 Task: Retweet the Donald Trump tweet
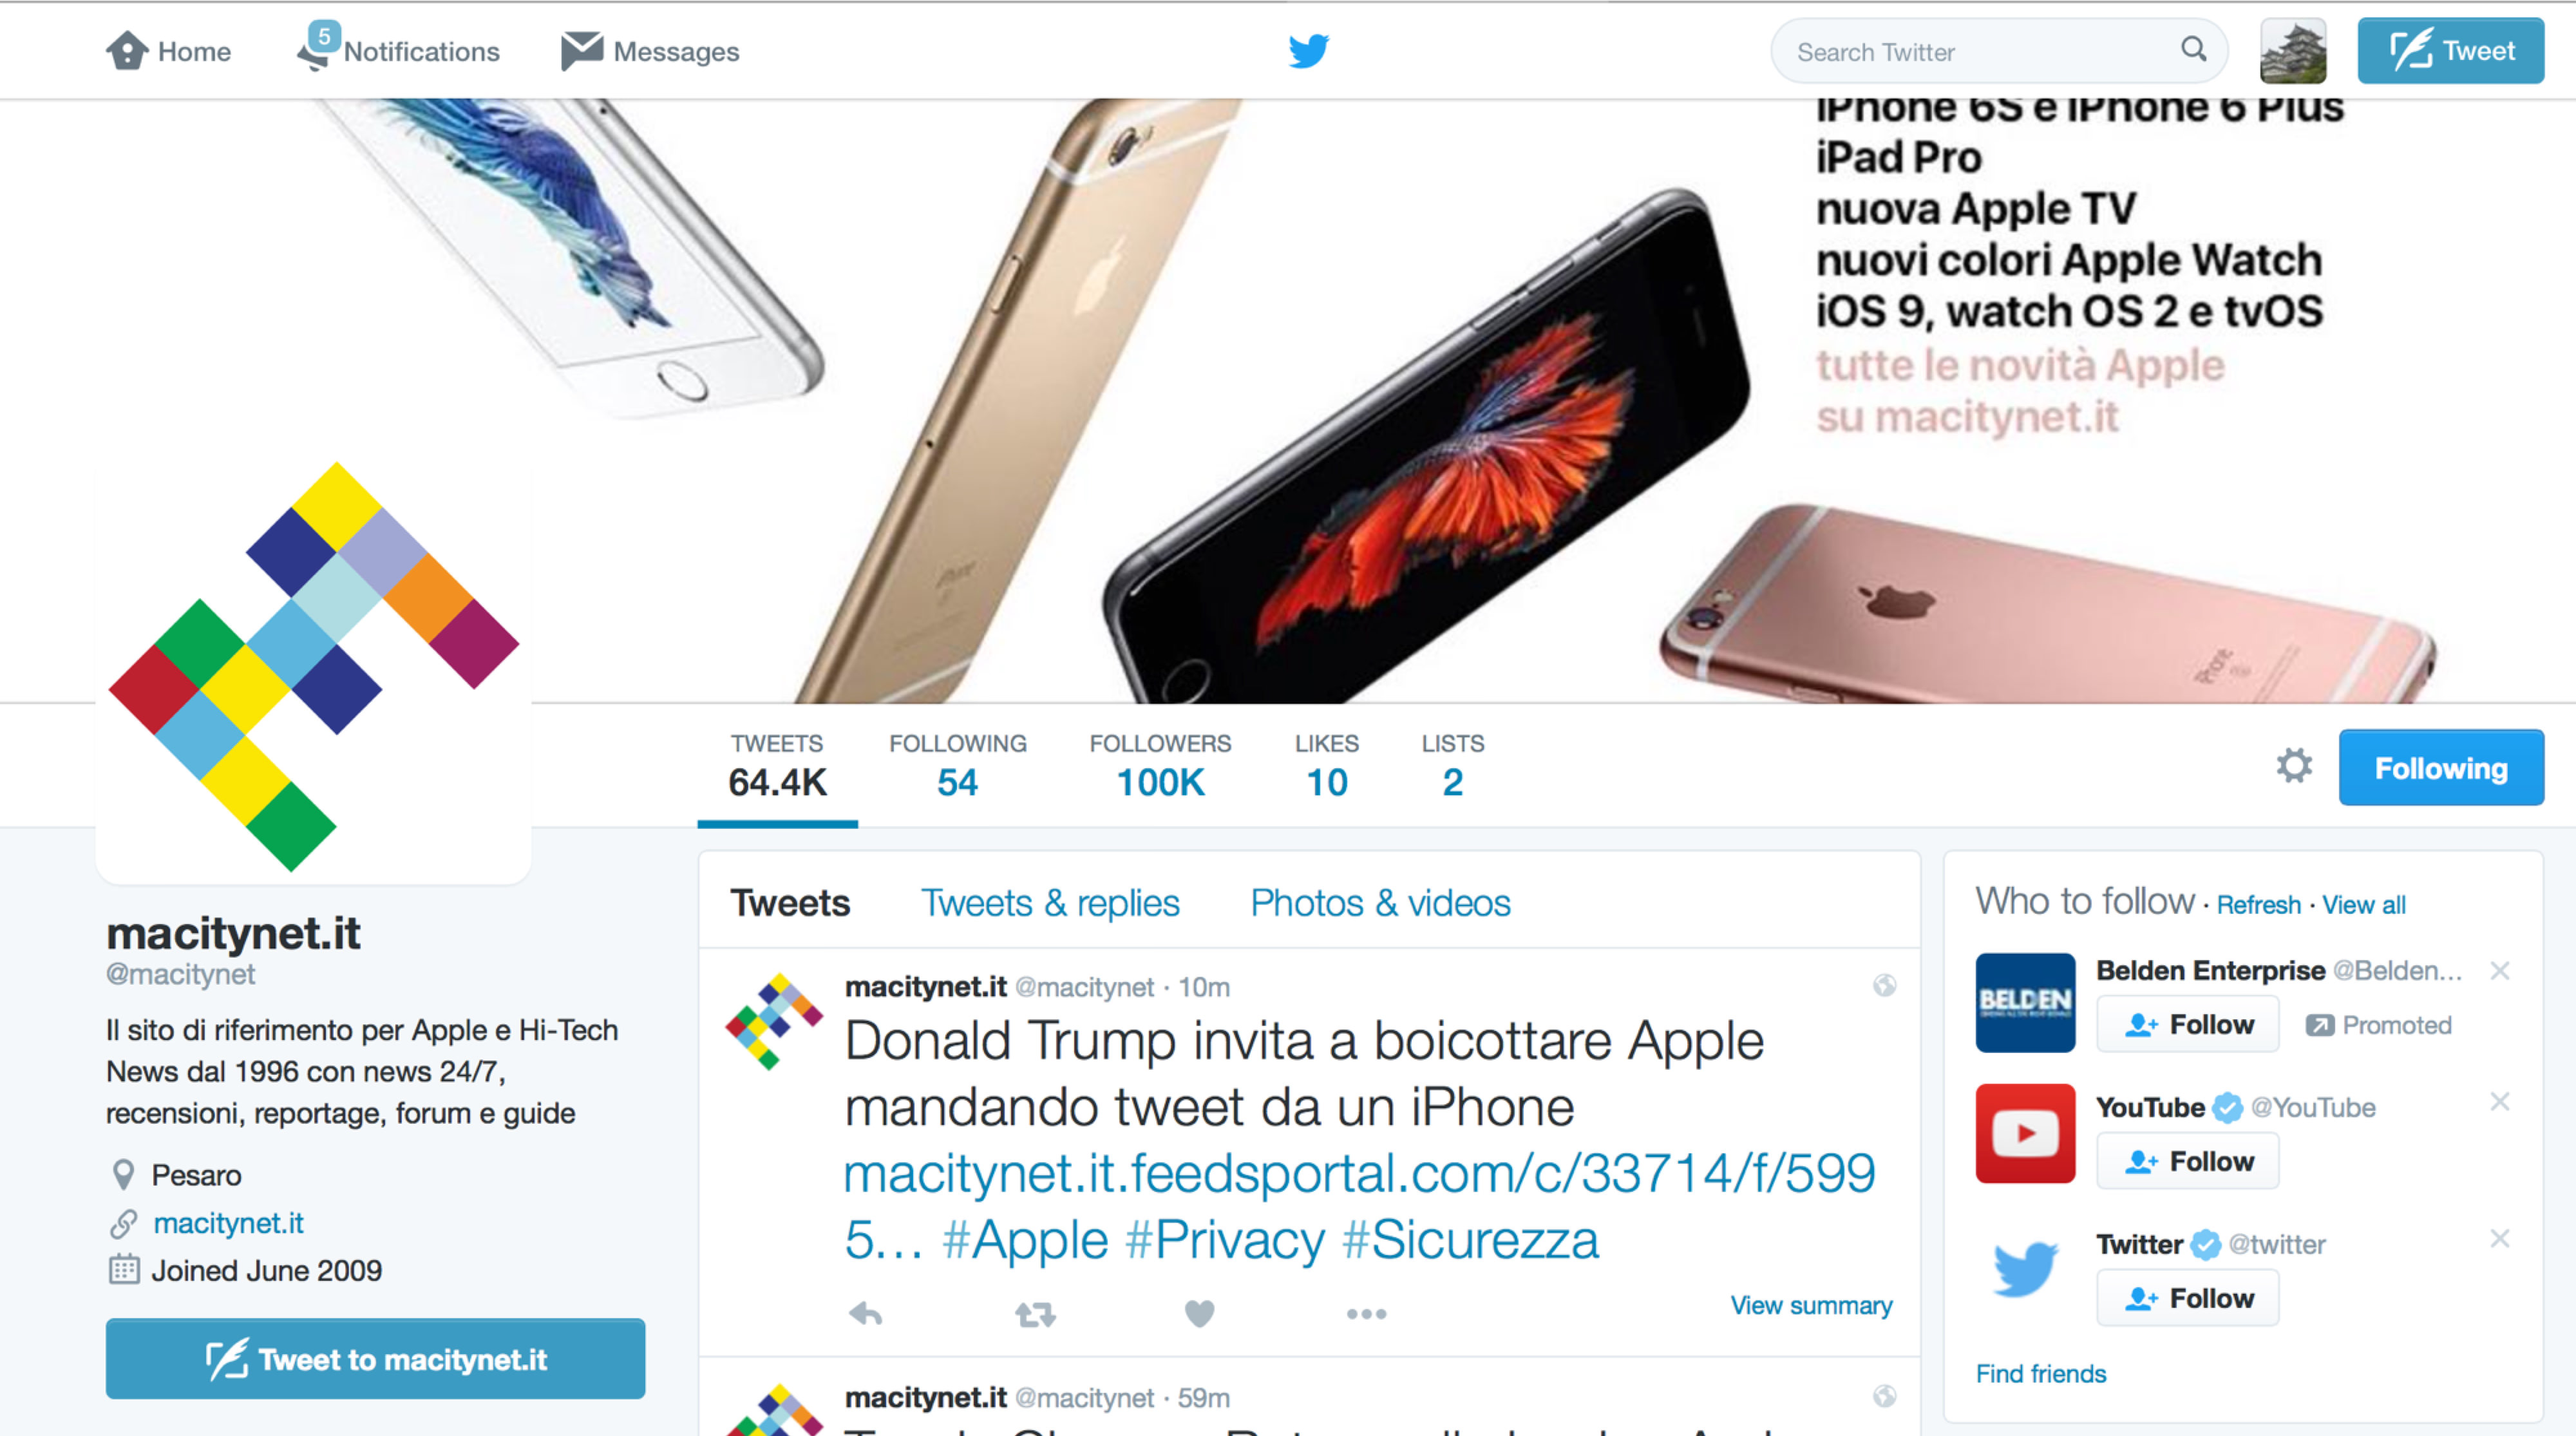tap(1035, 1313)
